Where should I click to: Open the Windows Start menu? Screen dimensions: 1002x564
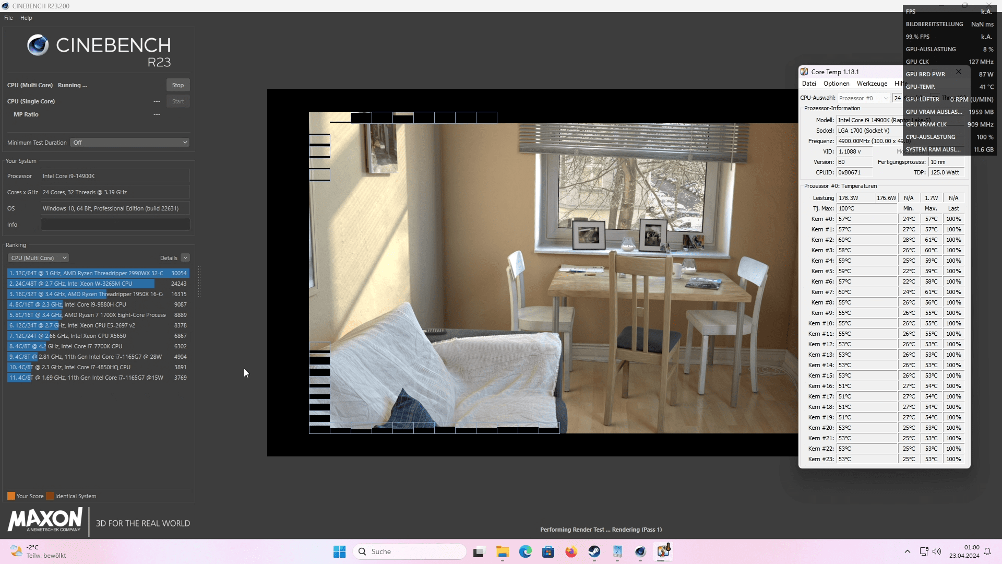pos(339,551)
